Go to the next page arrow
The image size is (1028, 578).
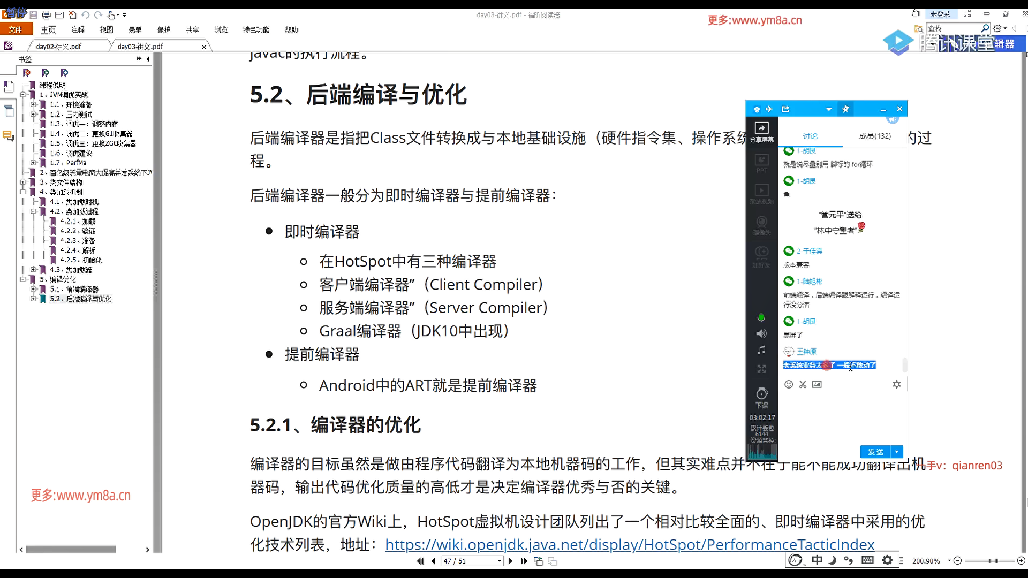click(x=510, y=561)
